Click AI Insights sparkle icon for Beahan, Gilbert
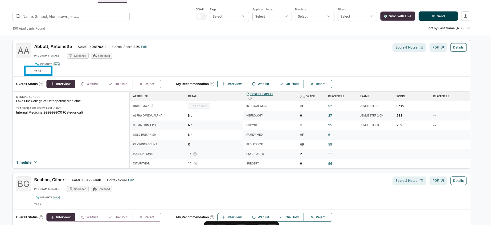This screenshot has width=491, height=225. tap(36, 197)
